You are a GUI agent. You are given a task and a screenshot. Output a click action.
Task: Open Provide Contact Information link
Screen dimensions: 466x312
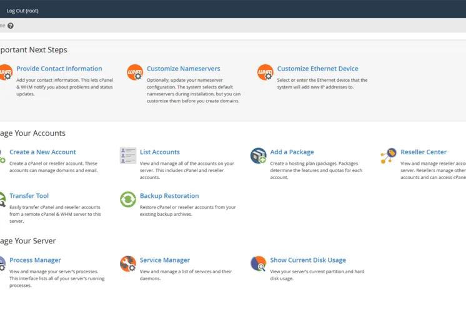pyautogui.click(x=59, y=69)
